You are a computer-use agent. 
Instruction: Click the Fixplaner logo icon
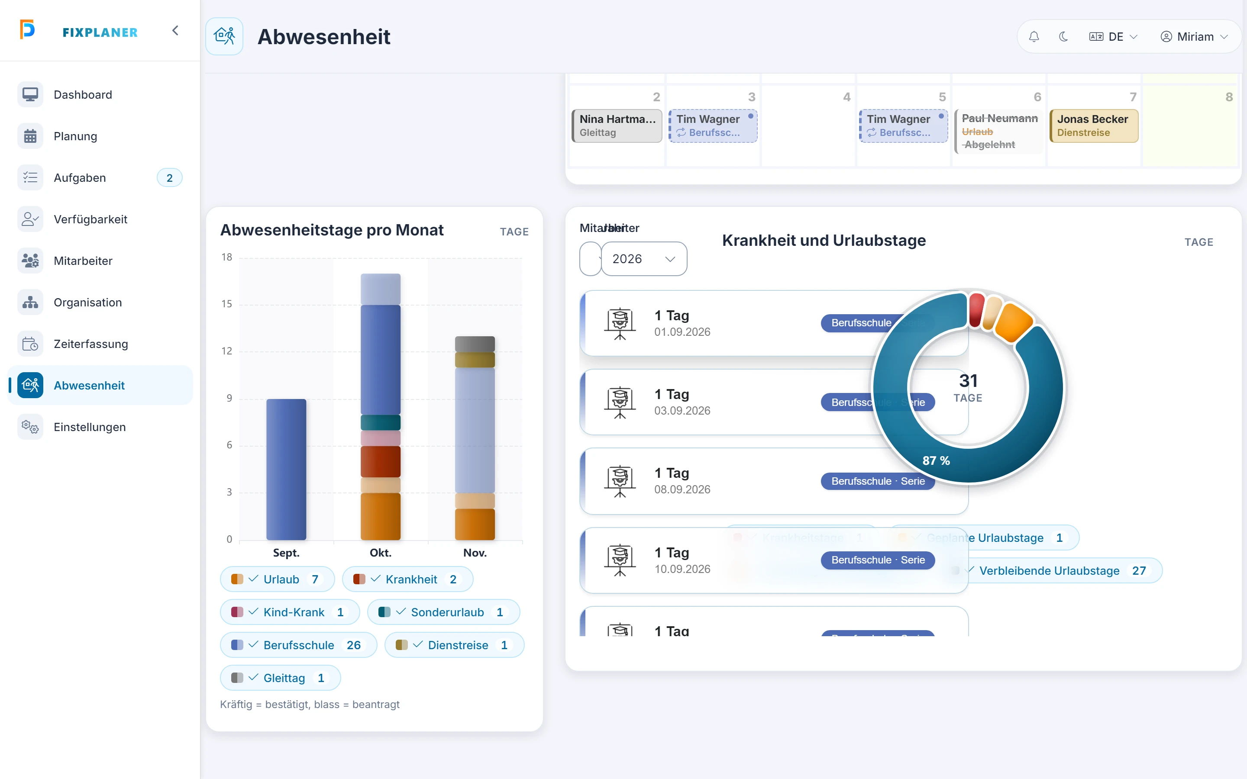click(27, 29)
